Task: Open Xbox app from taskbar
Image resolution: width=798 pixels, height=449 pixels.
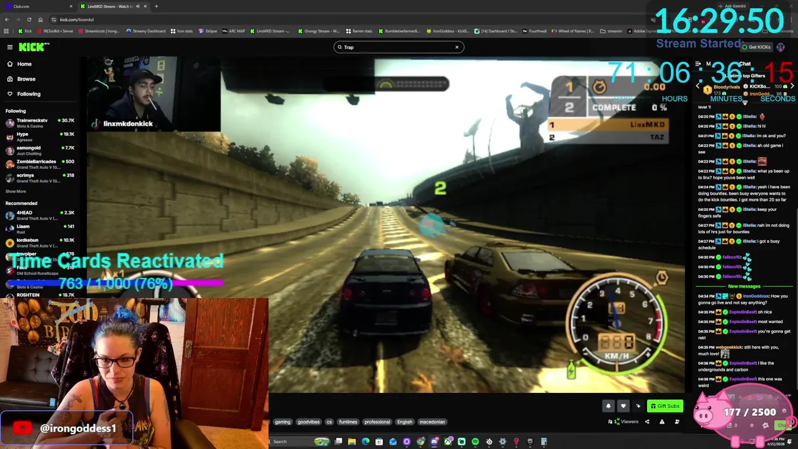Action: [x=448, y=442]
